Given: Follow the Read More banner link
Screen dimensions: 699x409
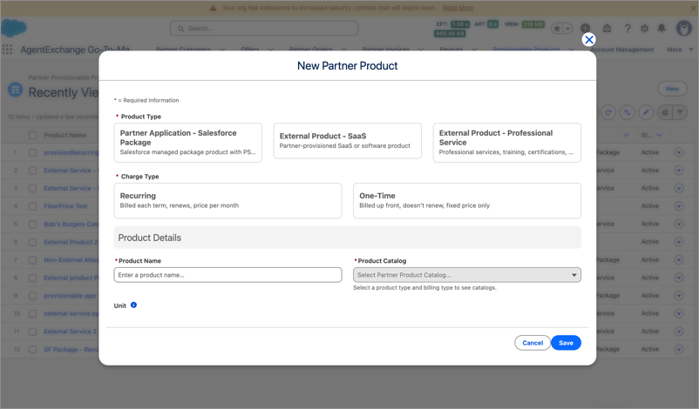Looking at the screenshot, I should 458,8.
